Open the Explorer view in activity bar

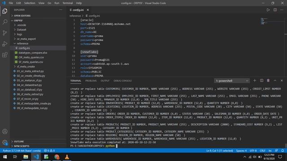tap(5, 11)
